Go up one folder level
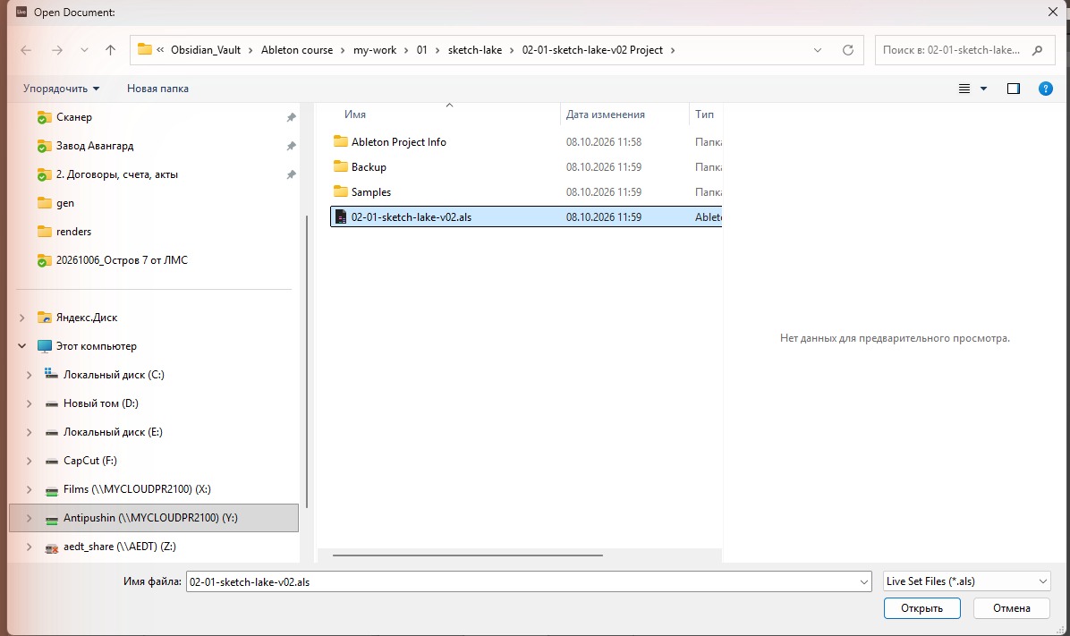Image resolution: width=1070 pixels, height=636 pixels. point(111,50)
